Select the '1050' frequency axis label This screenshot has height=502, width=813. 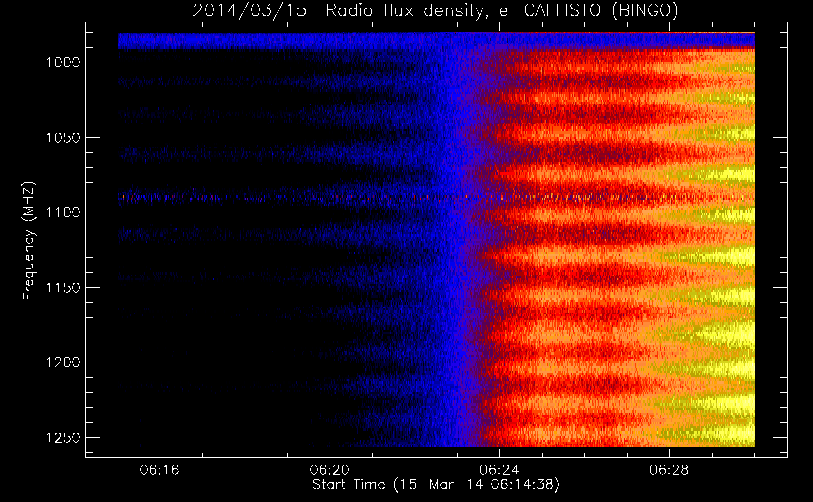(63, 137)
